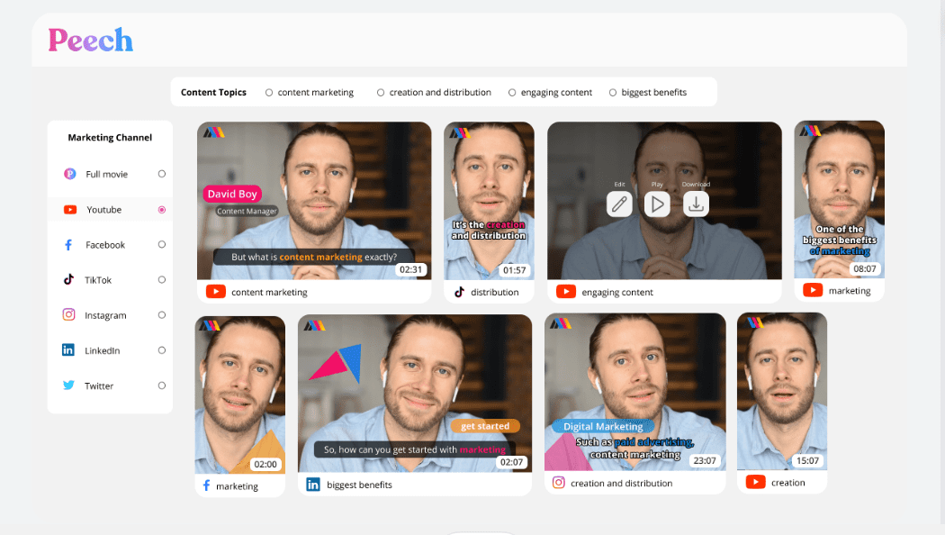Viewport: 945px width, 535px height.
Task: Click the Peech logo
Action: (91, 41)
